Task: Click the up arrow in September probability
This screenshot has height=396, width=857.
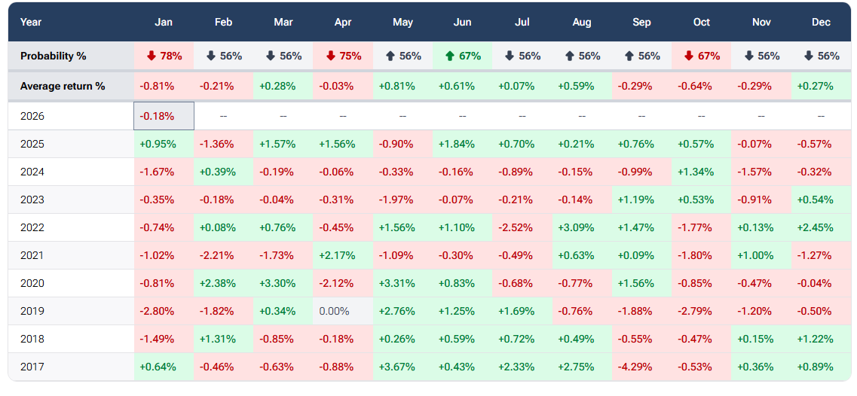Action: 629,56
